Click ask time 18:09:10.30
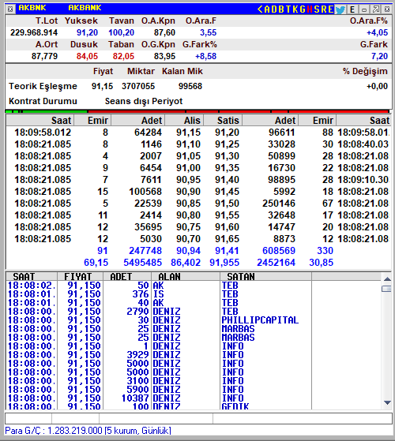 click(x=363, y=179)
